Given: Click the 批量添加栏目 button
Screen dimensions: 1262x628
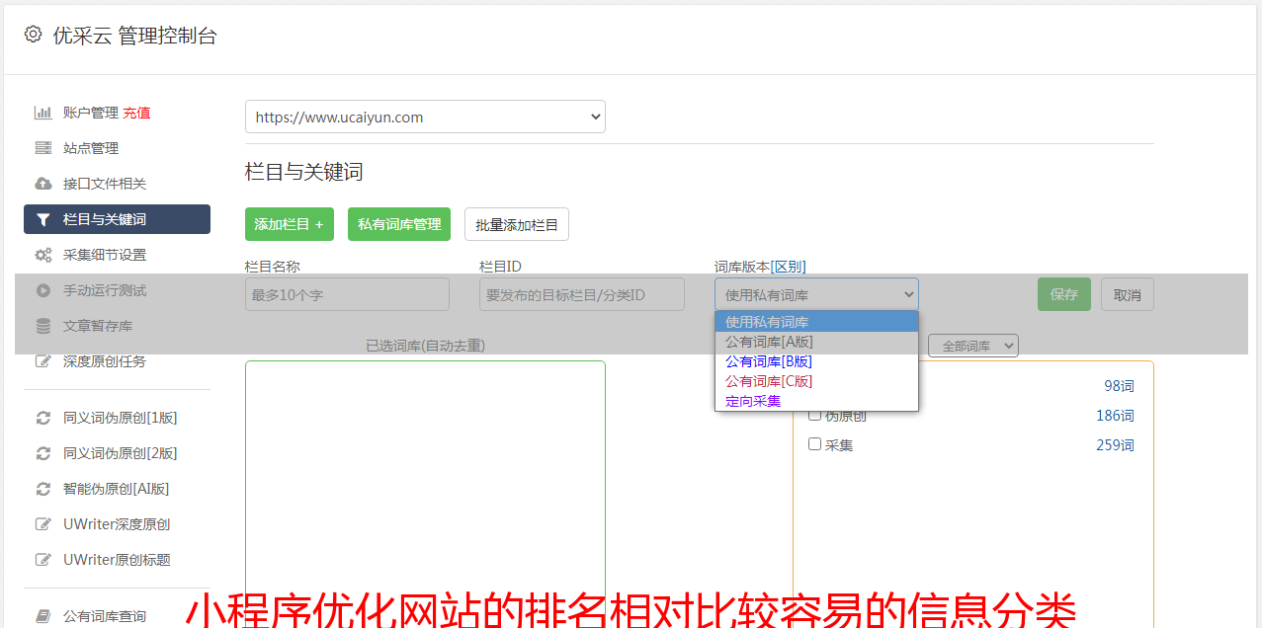Looking at the screenshot, I should coord(517,224).
